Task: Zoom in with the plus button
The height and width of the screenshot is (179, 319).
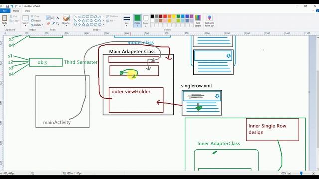Action: coord(314,173)
